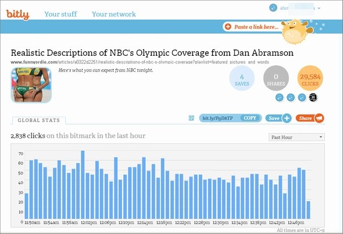Open the funnyordie.com article URL
The image size is (343, 234).
point(140,62)
